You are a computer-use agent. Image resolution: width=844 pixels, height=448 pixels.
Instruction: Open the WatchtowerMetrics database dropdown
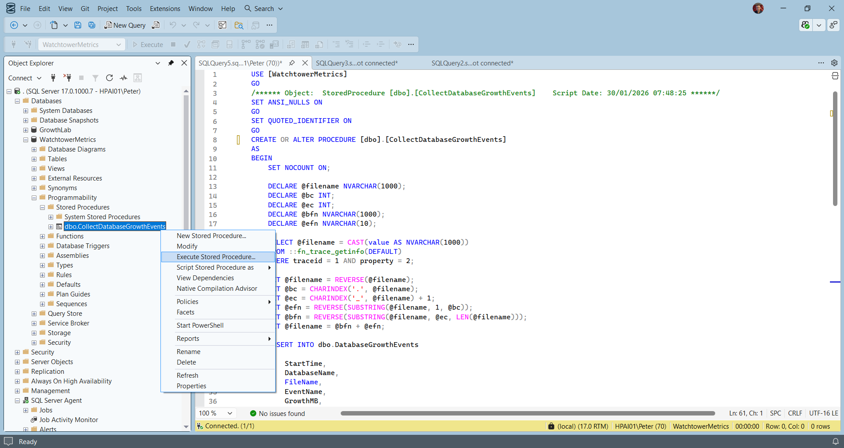[82, 45]
